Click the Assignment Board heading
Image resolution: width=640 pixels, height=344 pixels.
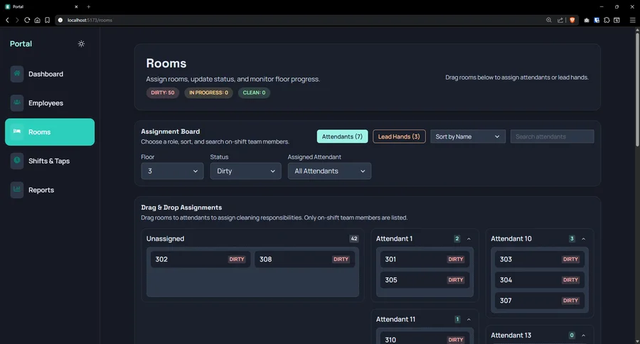(x=170, y=131)
